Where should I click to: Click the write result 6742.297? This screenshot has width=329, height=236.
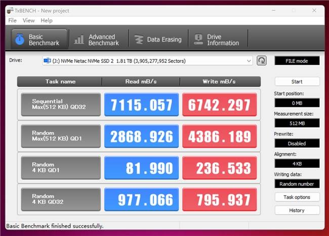[220, 105]
